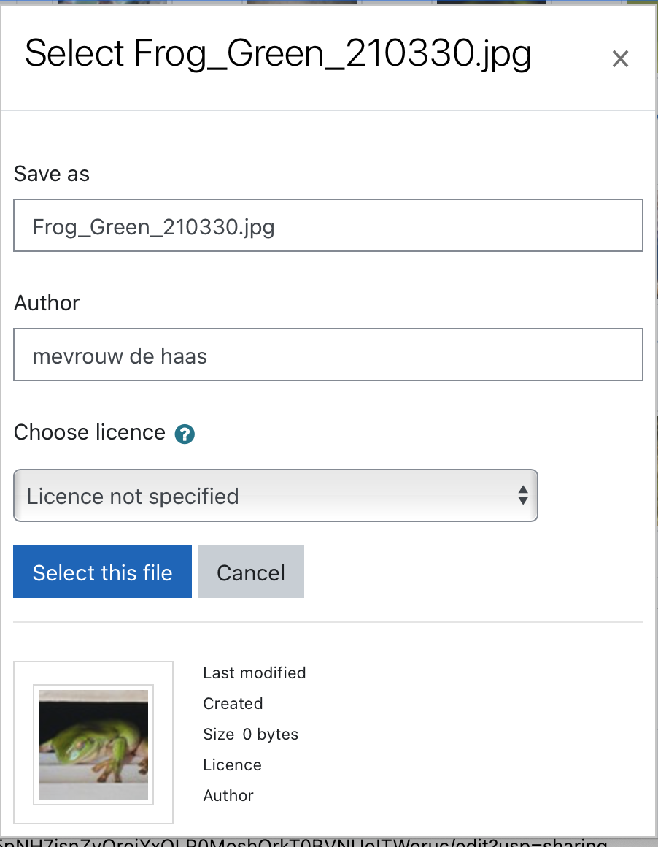
Task: Click the Author label above the text field
Action: coord(47,303)
